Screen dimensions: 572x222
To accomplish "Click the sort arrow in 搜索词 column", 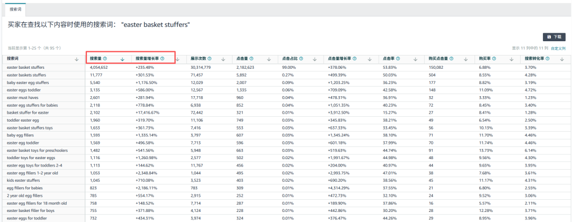I will [77, 59].
